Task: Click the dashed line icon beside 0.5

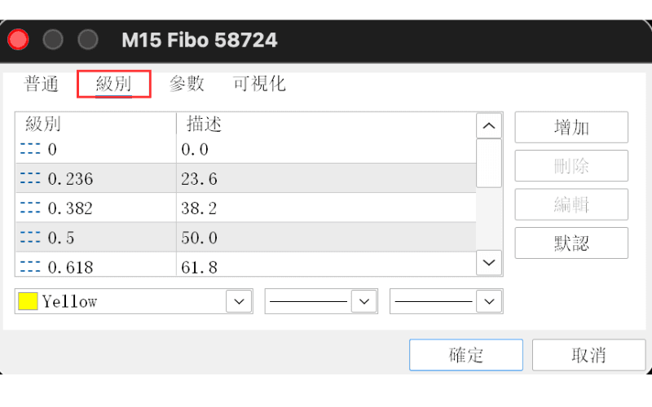Action: 30,237
